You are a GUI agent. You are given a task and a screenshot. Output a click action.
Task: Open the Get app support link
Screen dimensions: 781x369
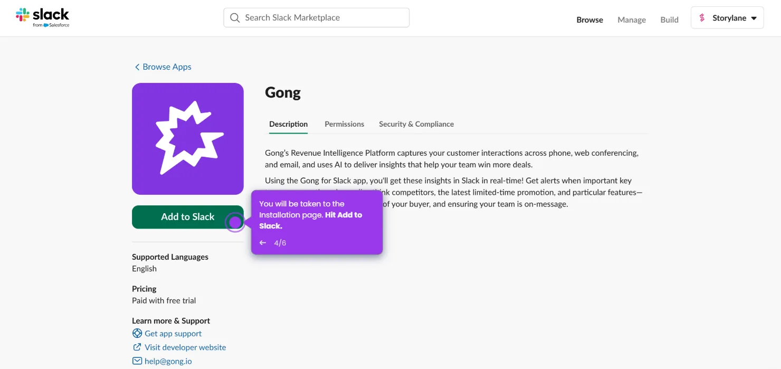pos(173,334)
